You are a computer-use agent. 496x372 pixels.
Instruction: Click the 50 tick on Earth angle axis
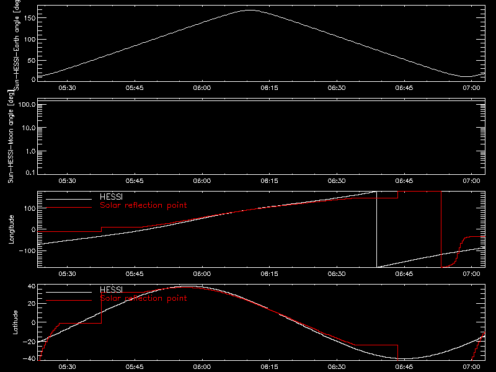[x=32, y=60]
